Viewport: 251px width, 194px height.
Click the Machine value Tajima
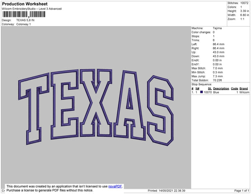tap(217, 28)
